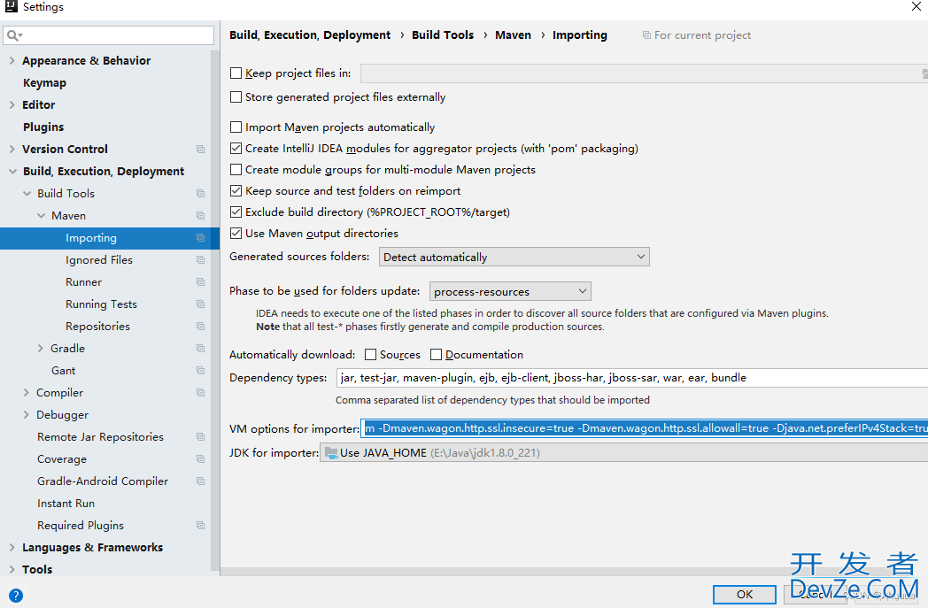928x608 pixels.
Task: Click project-level icon beside Build Tools
Action: point(201,194)
